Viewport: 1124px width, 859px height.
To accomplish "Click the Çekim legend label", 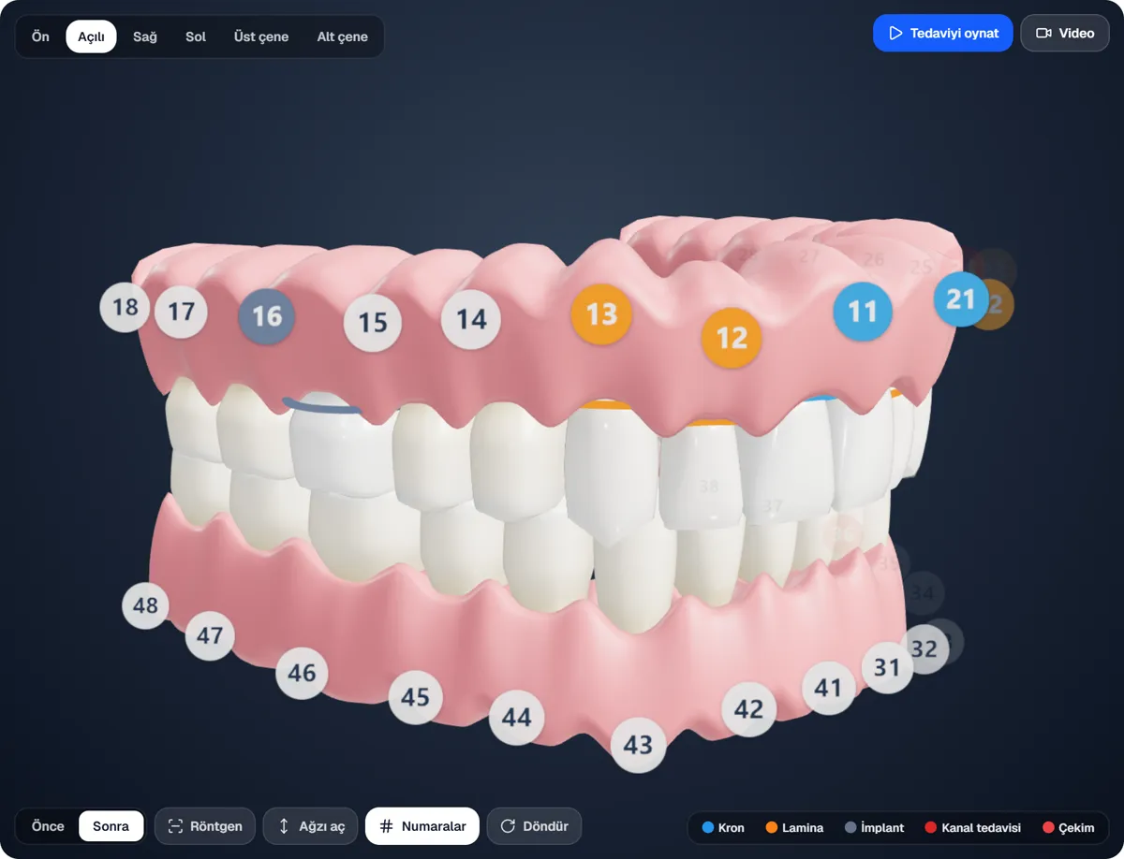I will (x=1076, y=827).
